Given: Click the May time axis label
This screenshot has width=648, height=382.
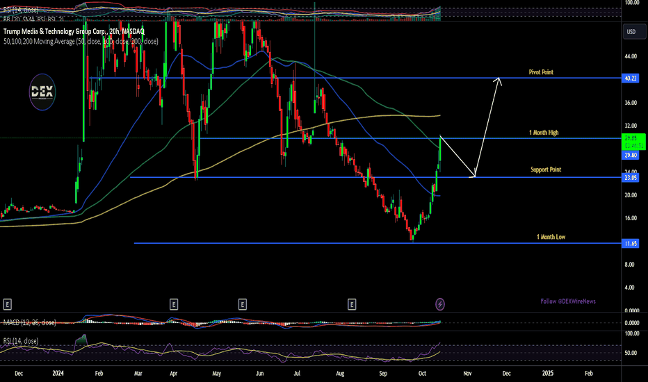Looking at the screenshot, I should click(216, 374).
